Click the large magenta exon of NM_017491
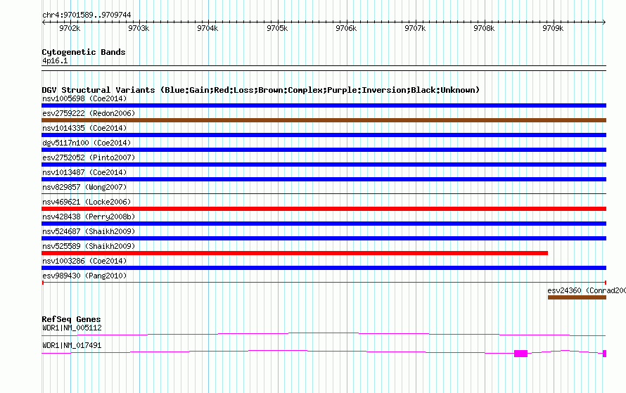626x393 pixels. pyautogui.click(x=520, y=354)
